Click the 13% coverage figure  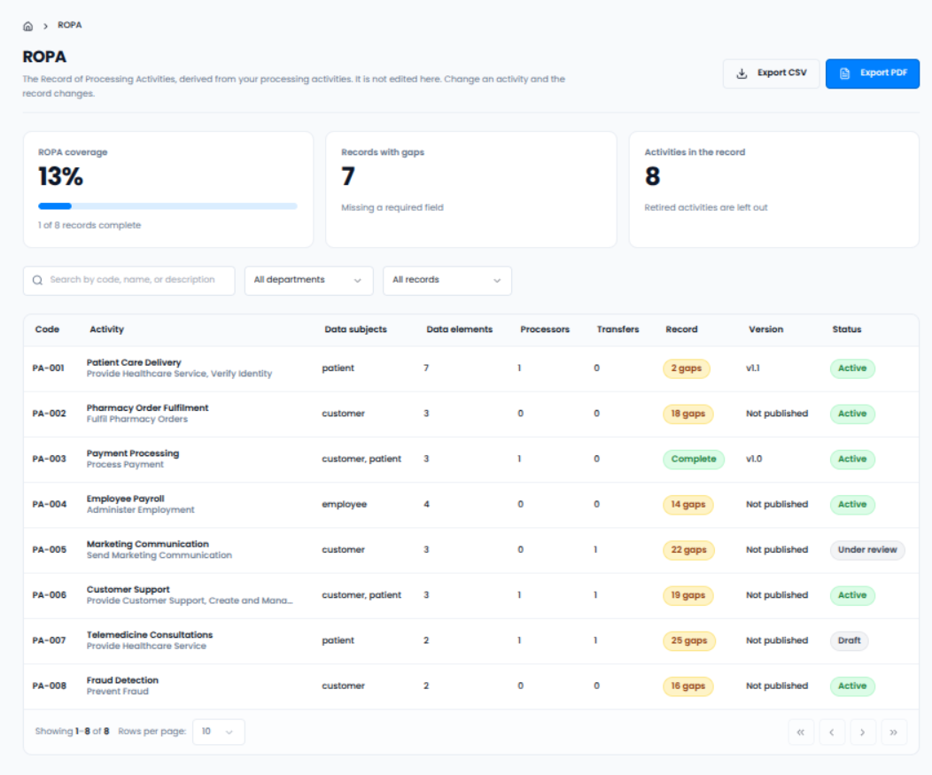tap(60, 176)
